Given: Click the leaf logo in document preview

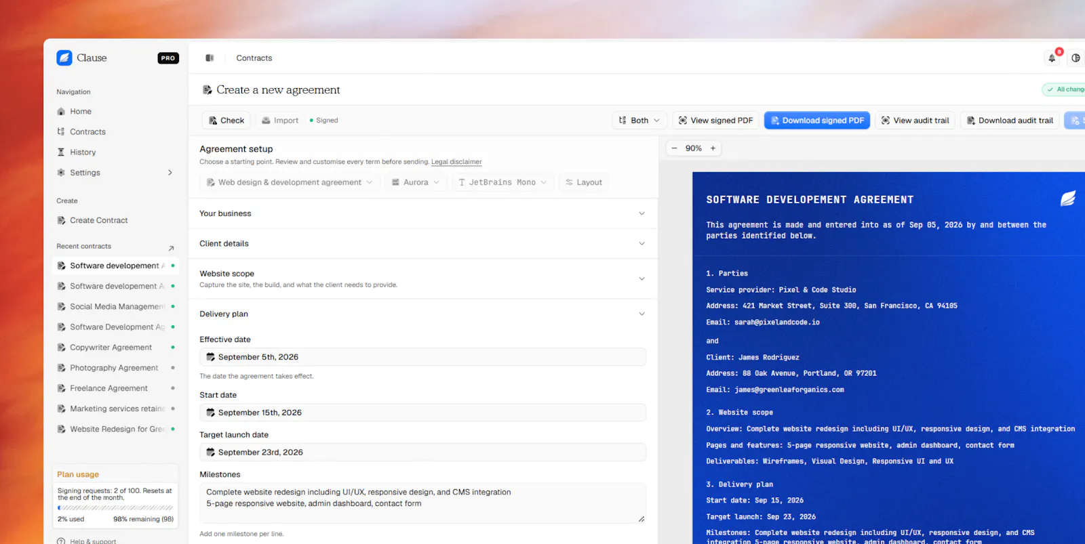Looking at the screenshot, I should (x=1068, y=198).
